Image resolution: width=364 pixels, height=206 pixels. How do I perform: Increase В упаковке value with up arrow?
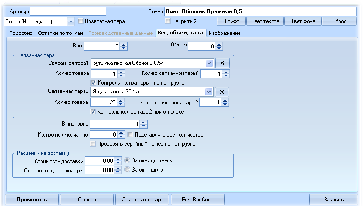(143, 122)
